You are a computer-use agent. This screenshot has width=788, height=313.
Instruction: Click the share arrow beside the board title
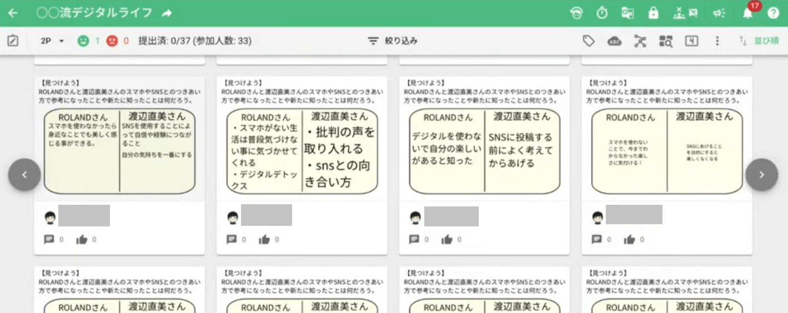pyautogui.click(x=167, y=13)
